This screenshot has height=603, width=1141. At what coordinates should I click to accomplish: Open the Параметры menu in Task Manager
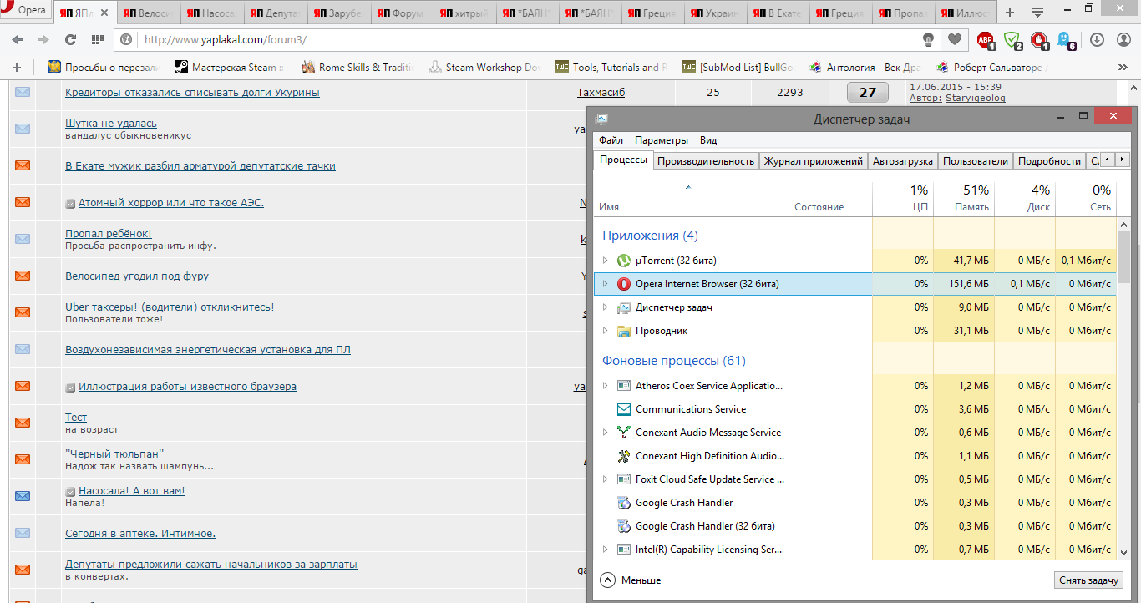coord(662,140)
